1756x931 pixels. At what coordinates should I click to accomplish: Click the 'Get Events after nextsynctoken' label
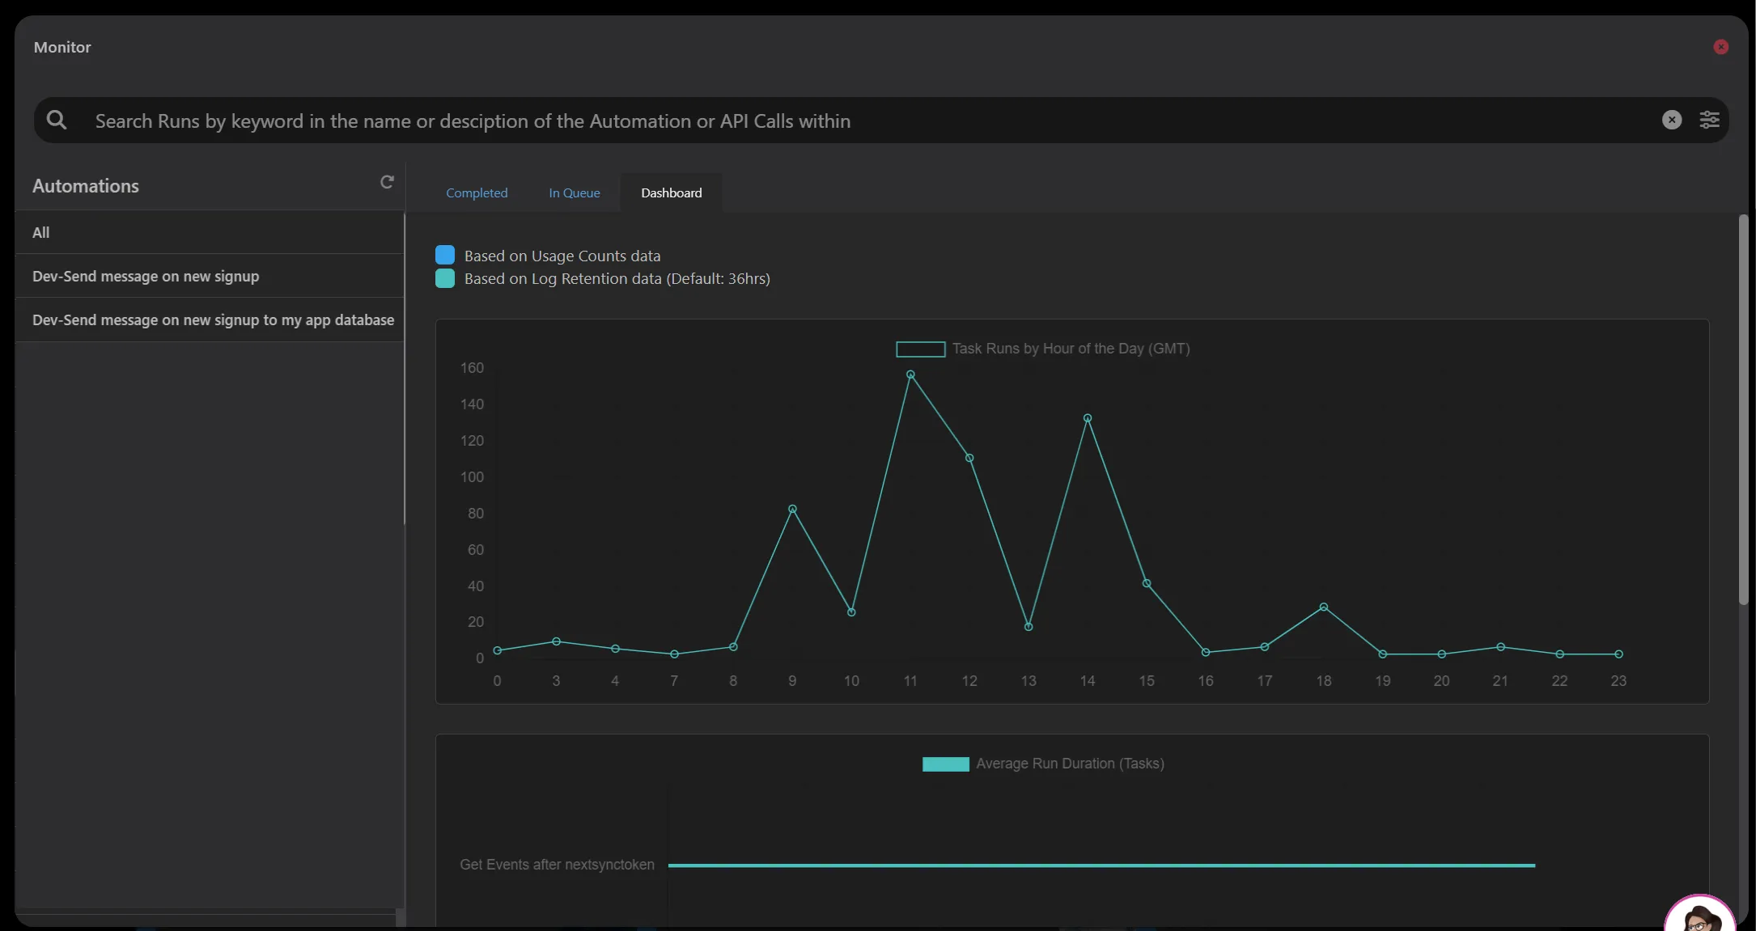click(557, 865)
